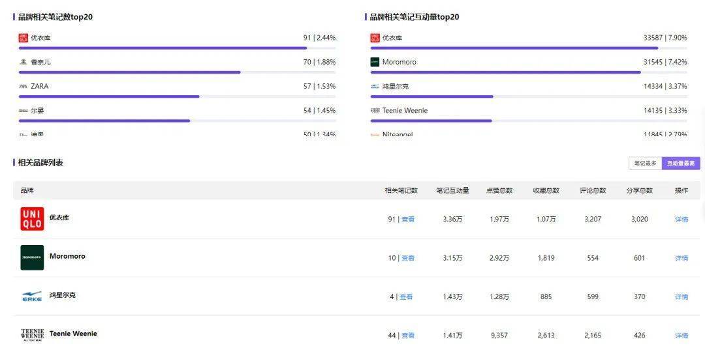
Task: Click ZARA progress bar in notes chart
Action: (177, 96)
